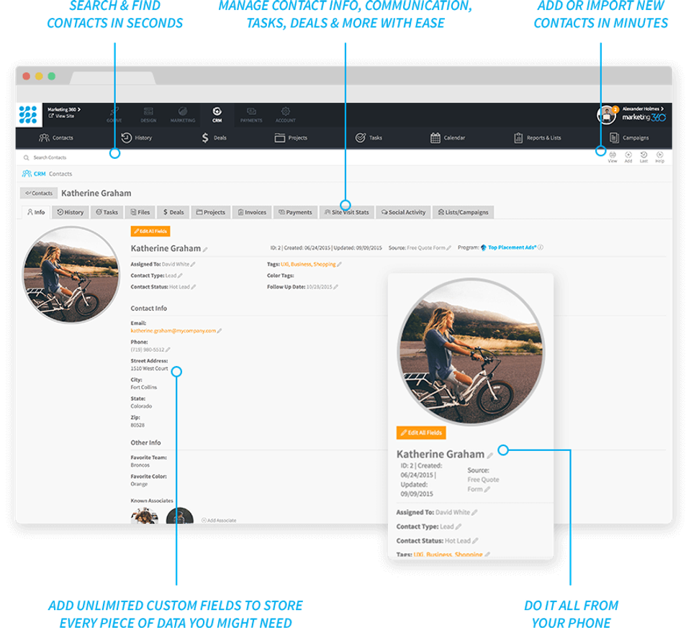
Task: Open the Deals navigation item
Action: [214, 137]
